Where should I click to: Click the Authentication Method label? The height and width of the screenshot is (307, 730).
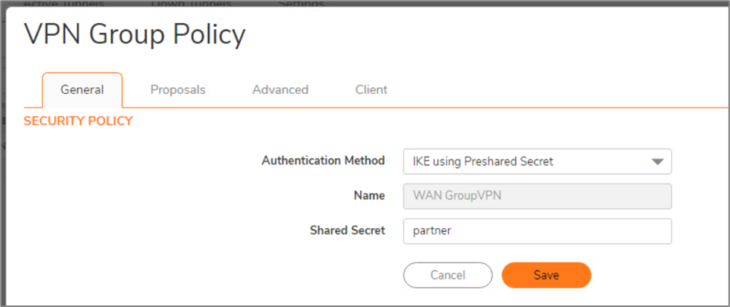[x=323, y=160]
